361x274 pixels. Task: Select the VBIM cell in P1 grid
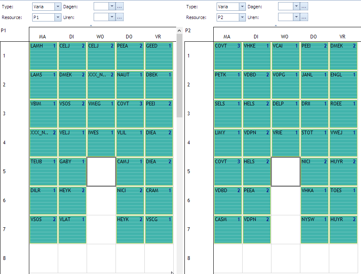(43, 114)
